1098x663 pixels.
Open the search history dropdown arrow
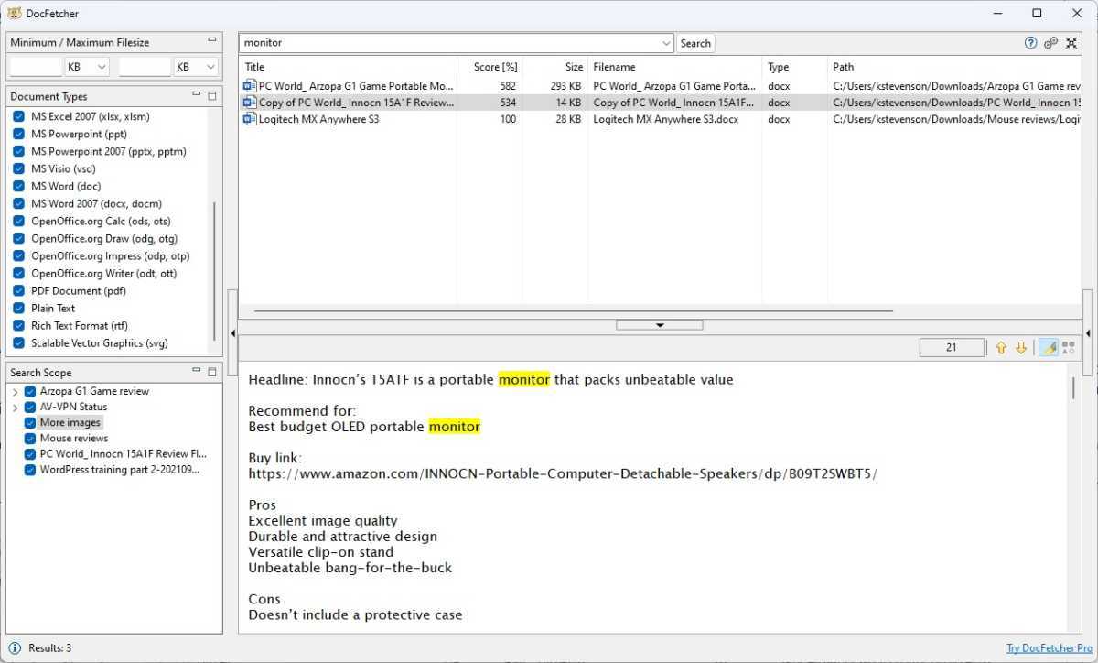[x=665, y=43]
